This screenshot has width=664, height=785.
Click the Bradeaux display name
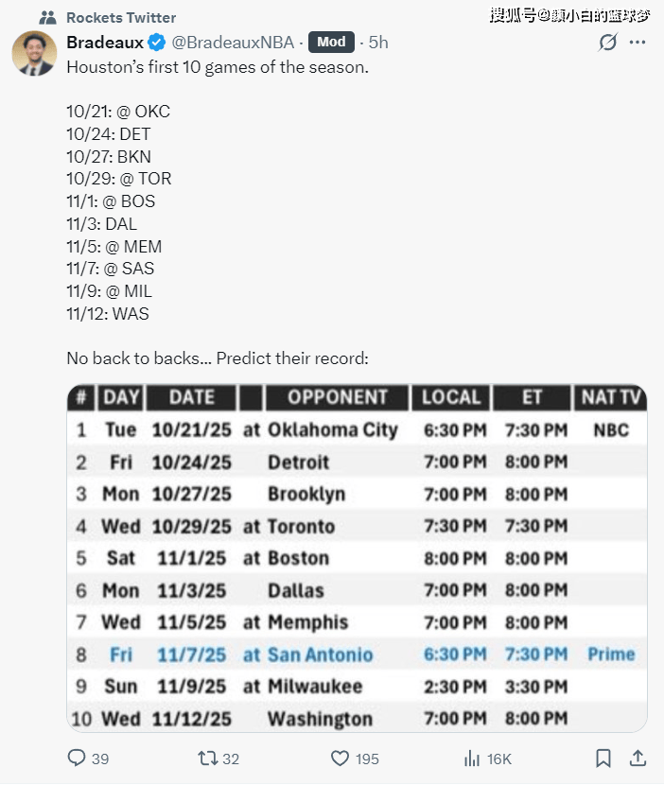105,43
